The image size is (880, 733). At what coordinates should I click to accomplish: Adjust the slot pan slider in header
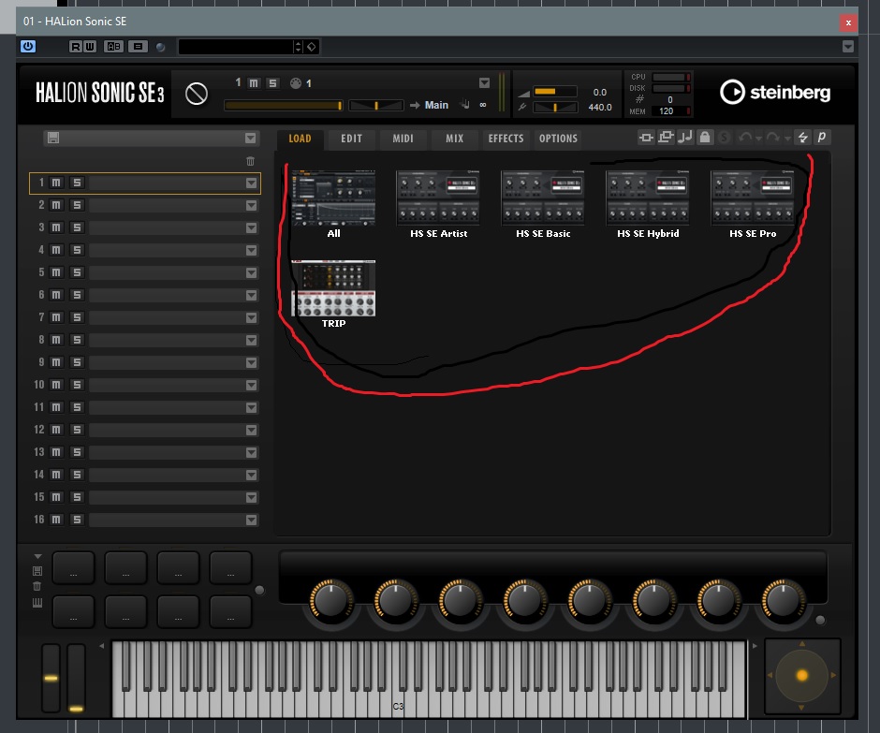(x=376, y=105)
